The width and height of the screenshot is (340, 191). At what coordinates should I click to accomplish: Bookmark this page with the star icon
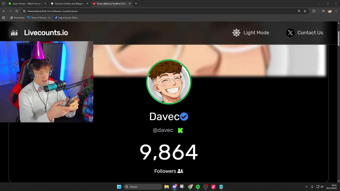305,11
